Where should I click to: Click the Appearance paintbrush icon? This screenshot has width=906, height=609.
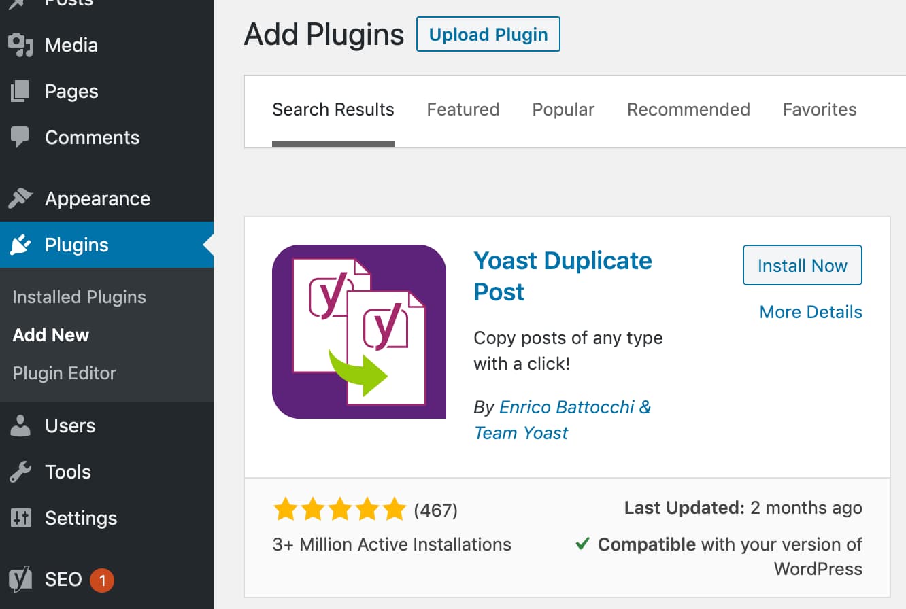point(20,198)
